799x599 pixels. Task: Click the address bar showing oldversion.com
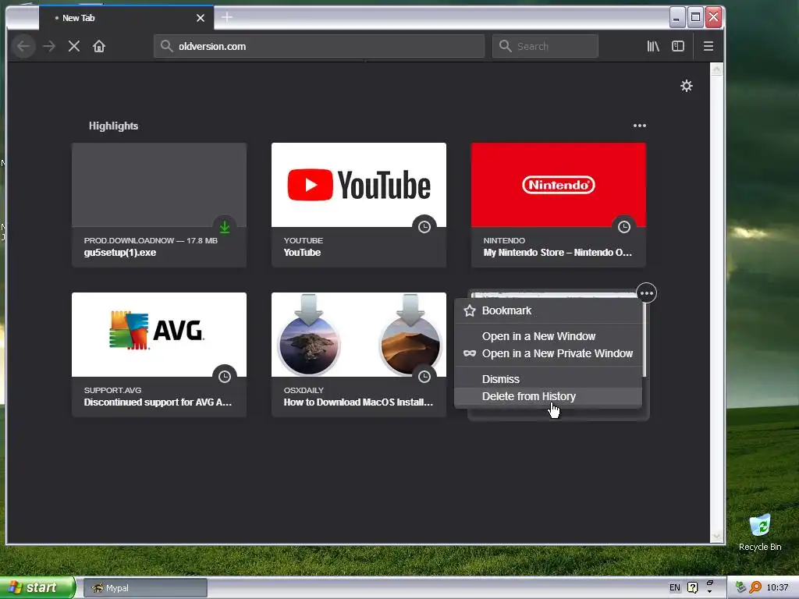[x=319, y=46]
